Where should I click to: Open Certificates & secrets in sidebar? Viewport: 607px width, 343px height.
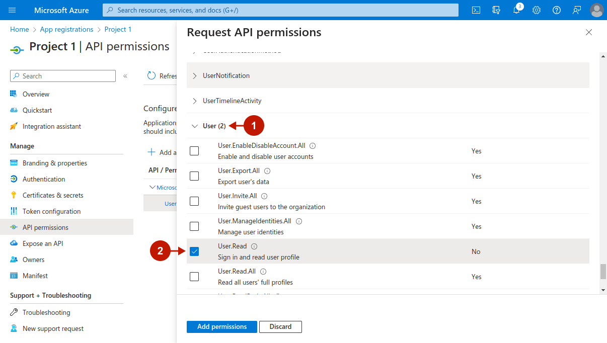(53, 195)
